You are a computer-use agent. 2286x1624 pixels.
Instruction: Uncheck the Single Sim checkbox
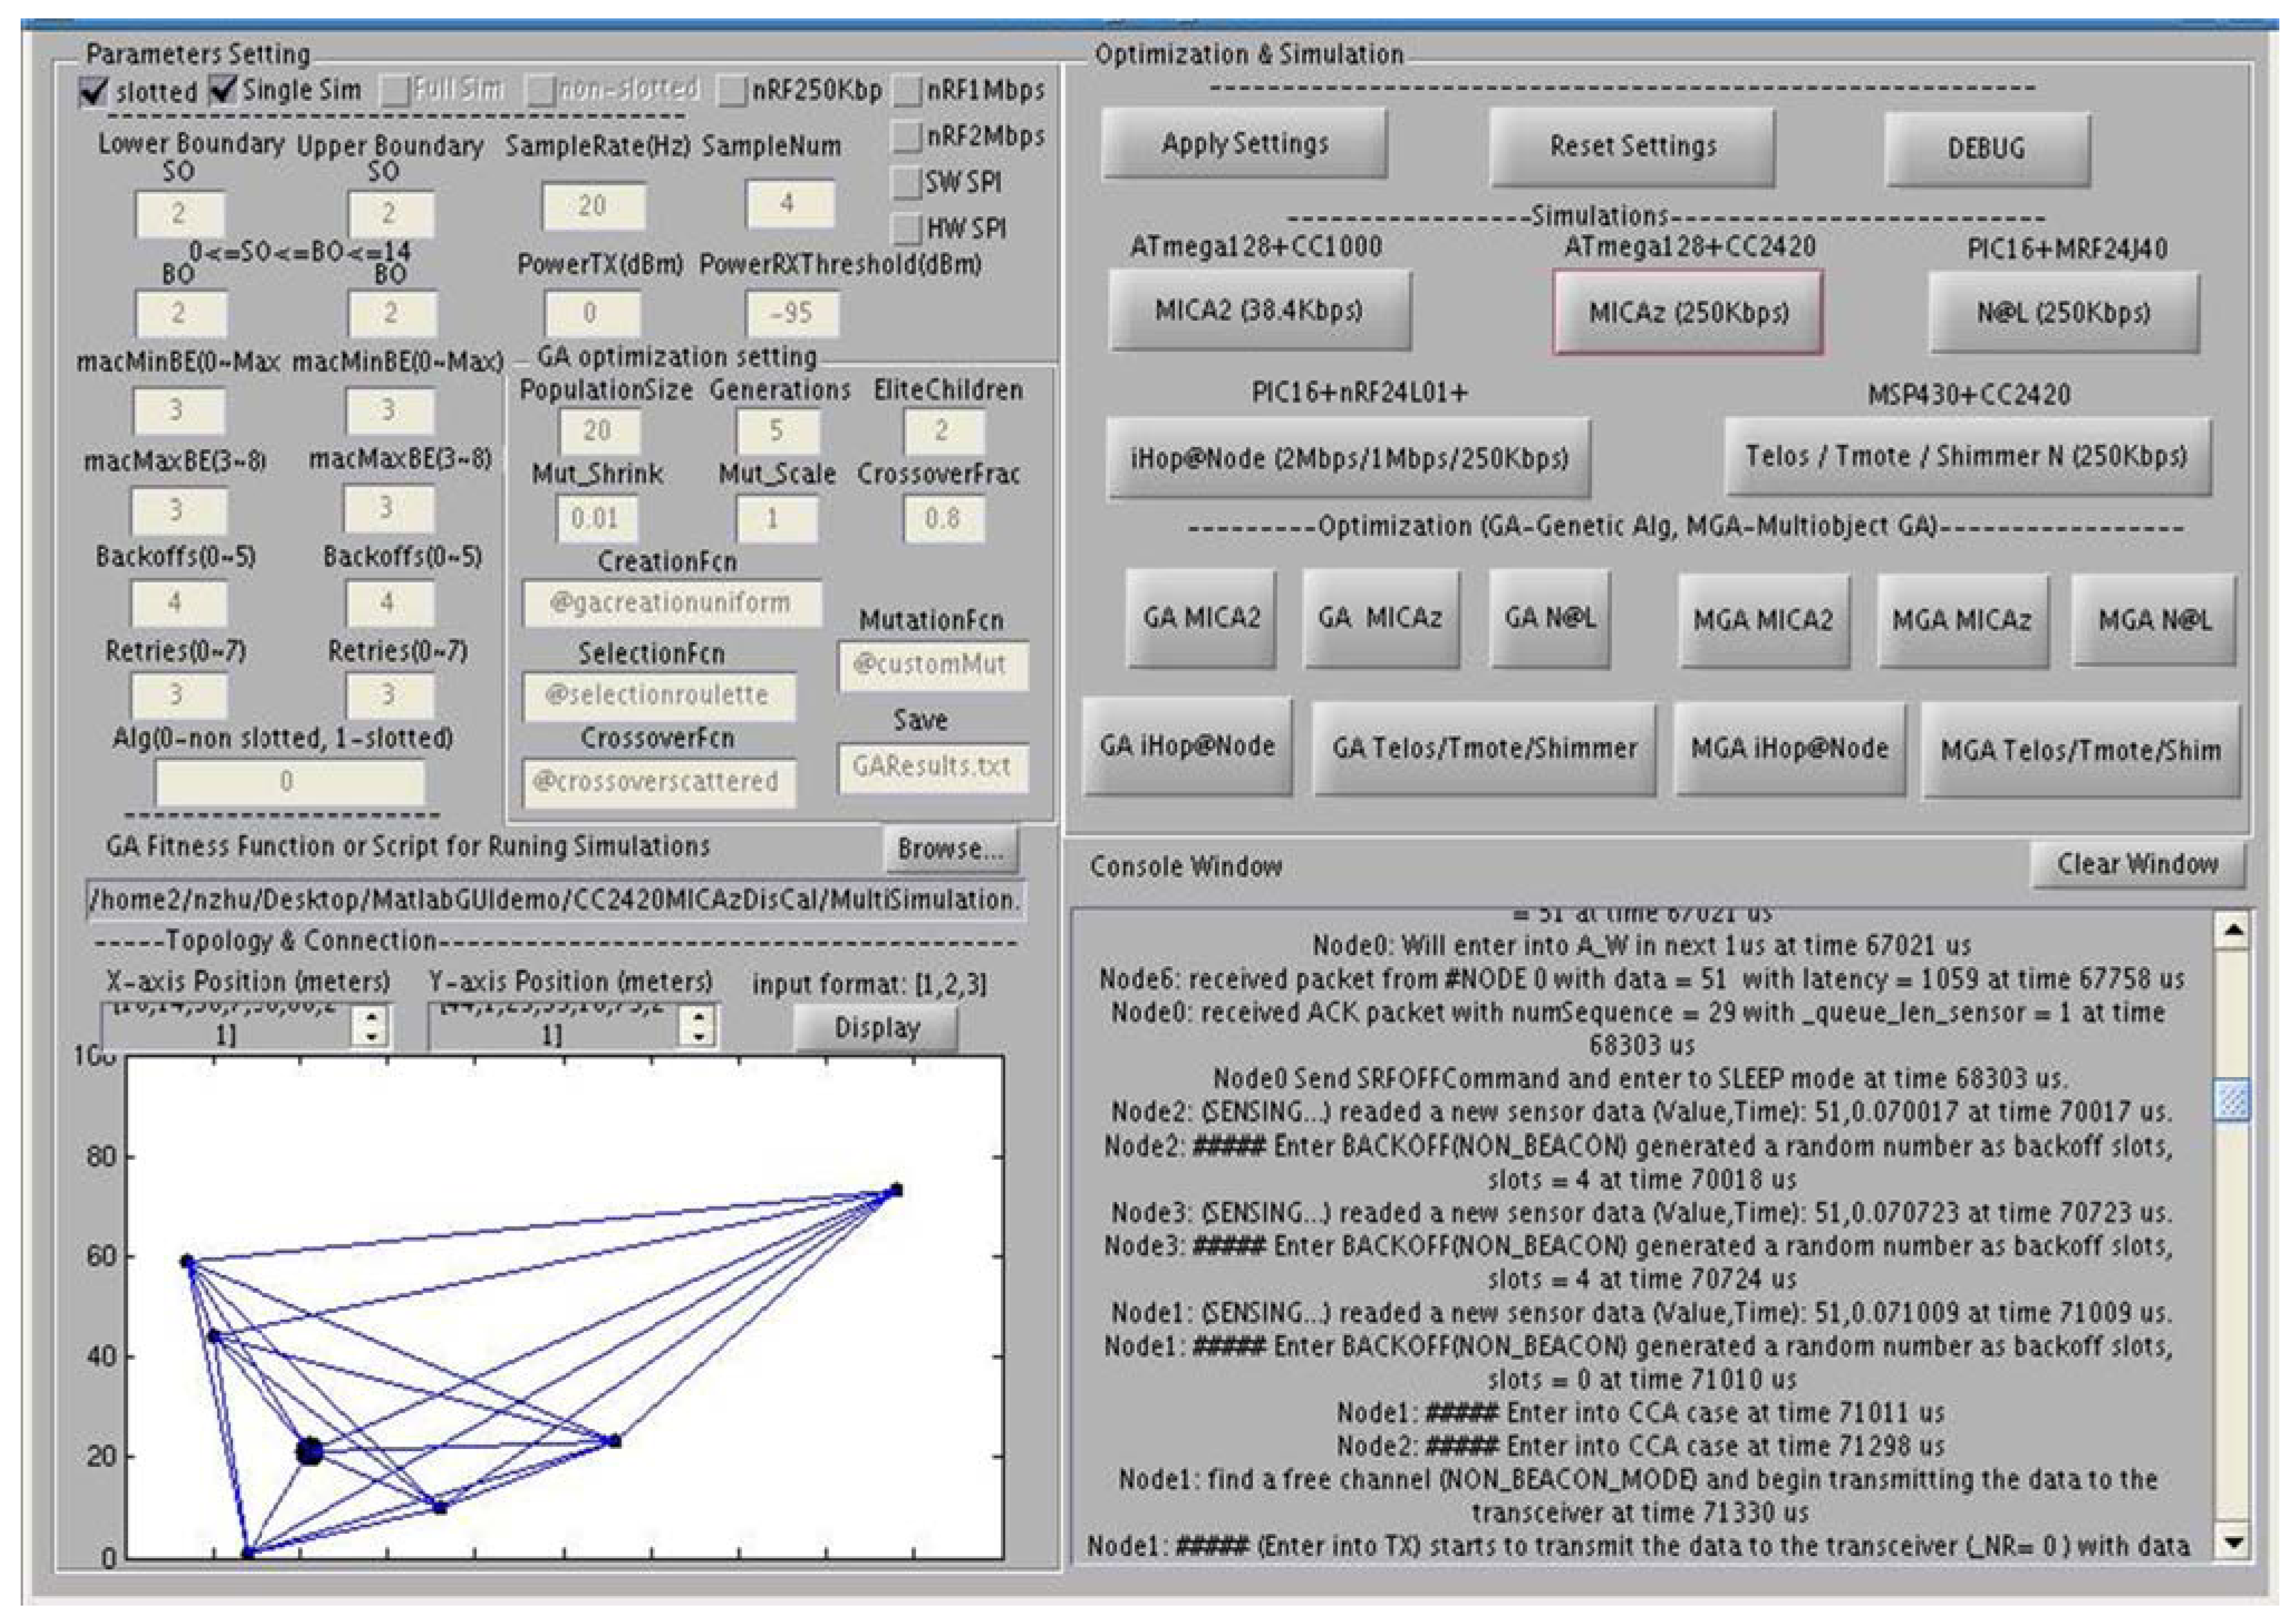point(223,91)
